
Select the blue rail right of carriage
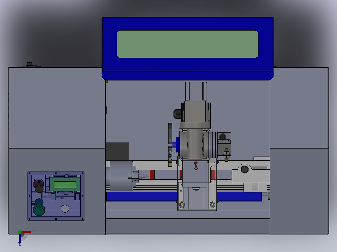(x=239, y=197)
